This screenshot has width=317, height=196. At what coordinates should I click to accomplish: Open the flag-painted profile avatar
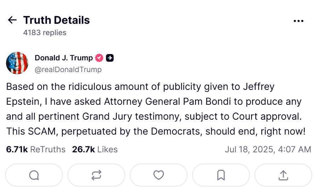17,63
